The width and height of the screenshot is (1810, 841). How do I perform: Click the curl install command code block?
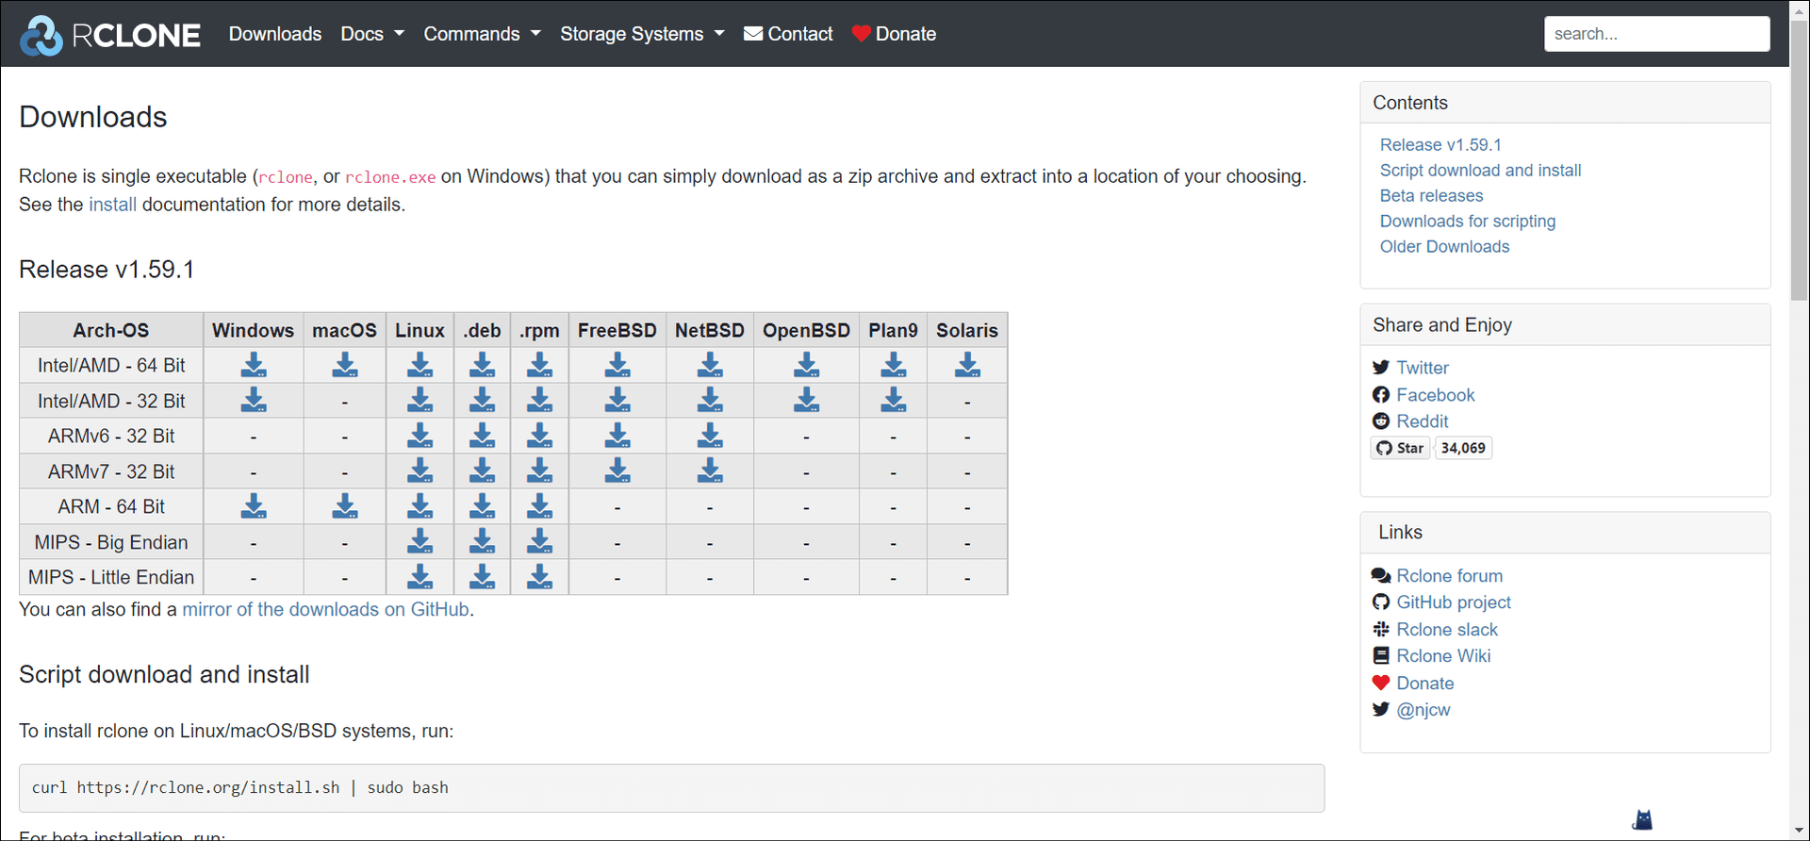pyautogui.click(x=671, y=788)
